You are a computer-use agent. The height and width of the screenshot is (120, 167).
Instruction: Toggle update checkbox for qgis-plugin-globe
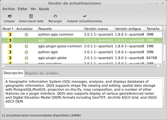[x=27, y=58]
